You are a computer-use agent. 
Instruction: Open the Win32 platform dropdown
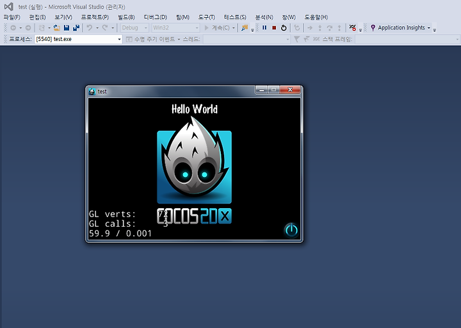(x=175, y=28)
